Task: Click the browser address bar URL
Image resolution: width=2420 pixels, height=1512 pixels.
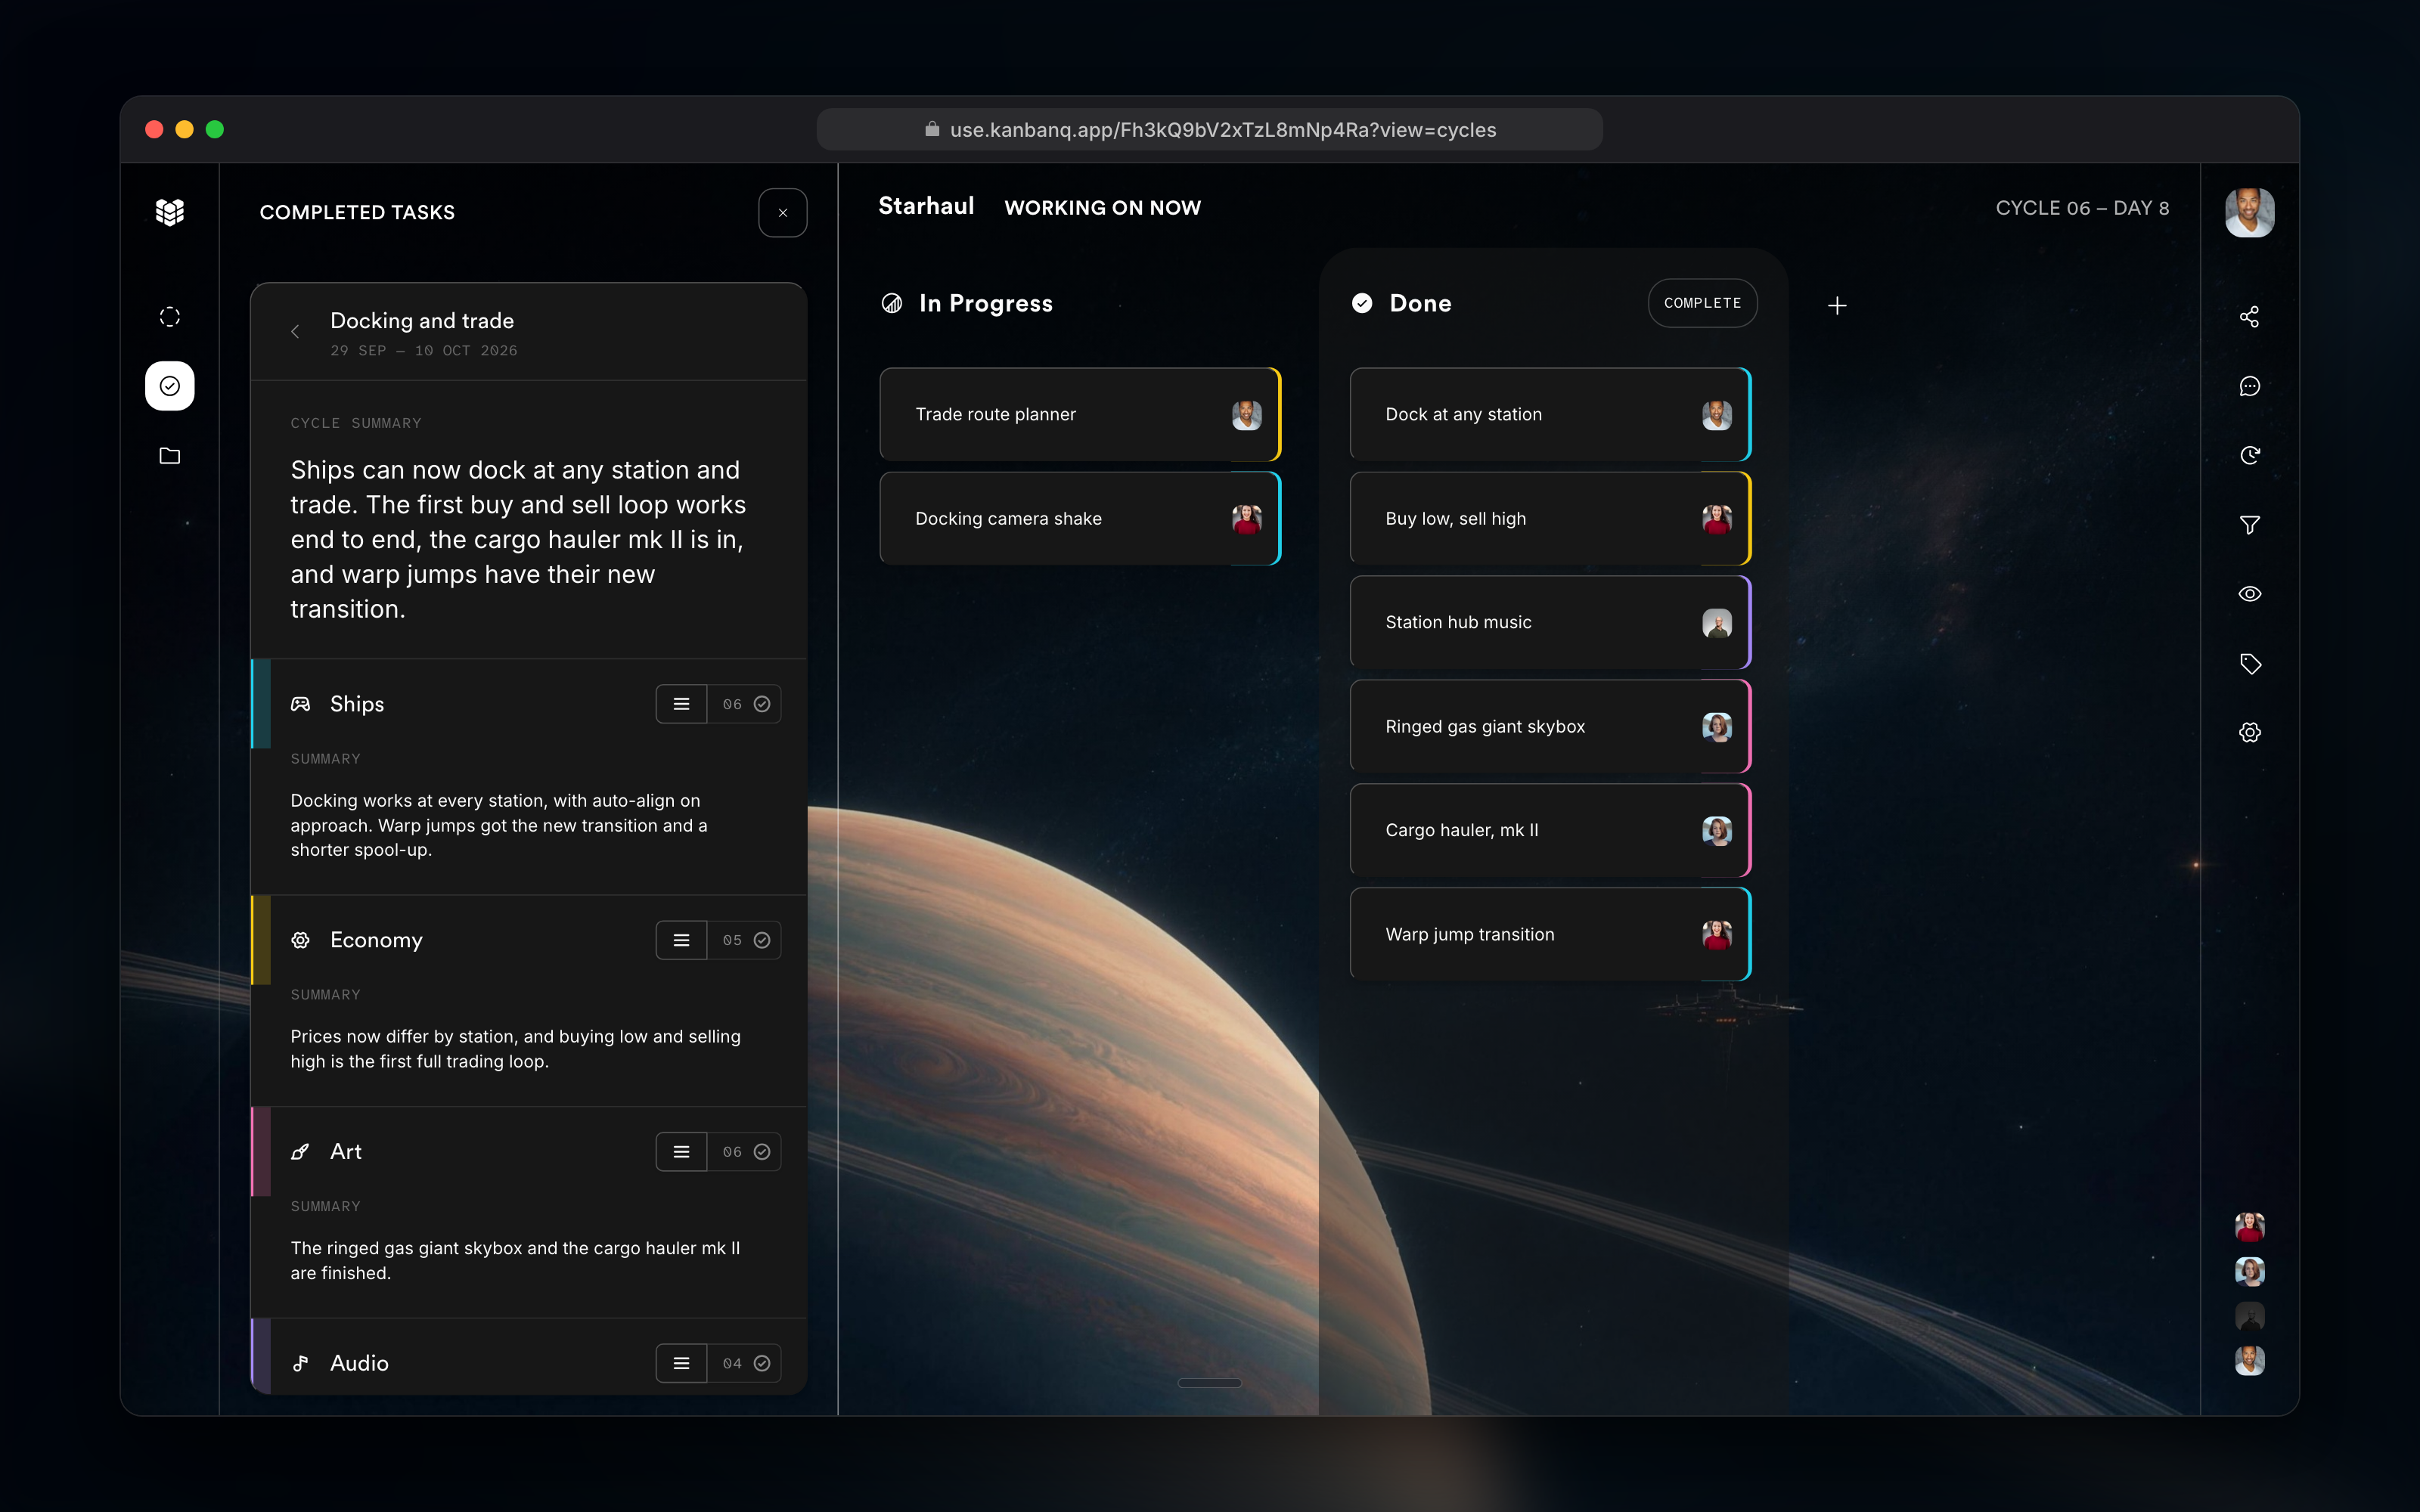Action: [x=1209, y=130]
